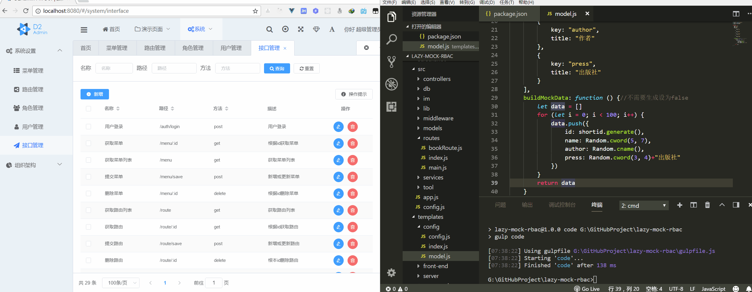Check the 获取路由列表 row checkbox
The image size is (752, 292).
click(x=88, y=210)
